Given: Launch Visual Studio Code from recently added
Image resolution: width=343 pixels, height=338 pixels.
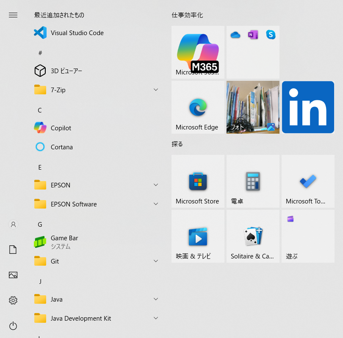Looking at the screenshot, I should [x=96, y=33].
